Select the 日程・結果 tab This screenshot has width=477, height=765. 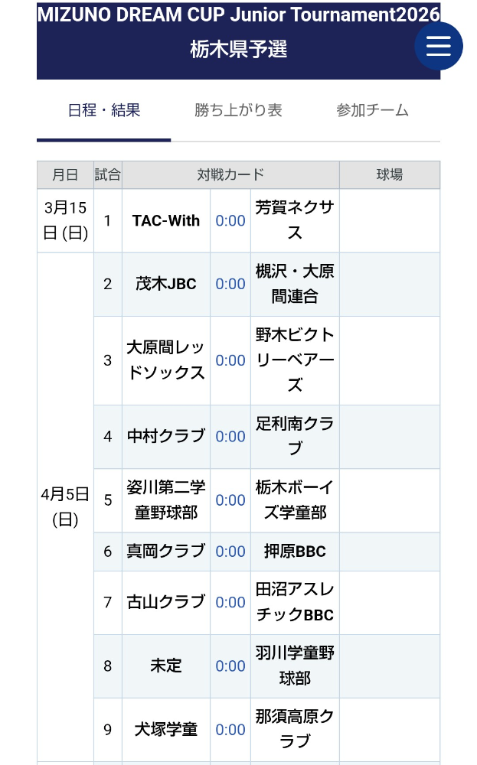click(x=104, y=110)
